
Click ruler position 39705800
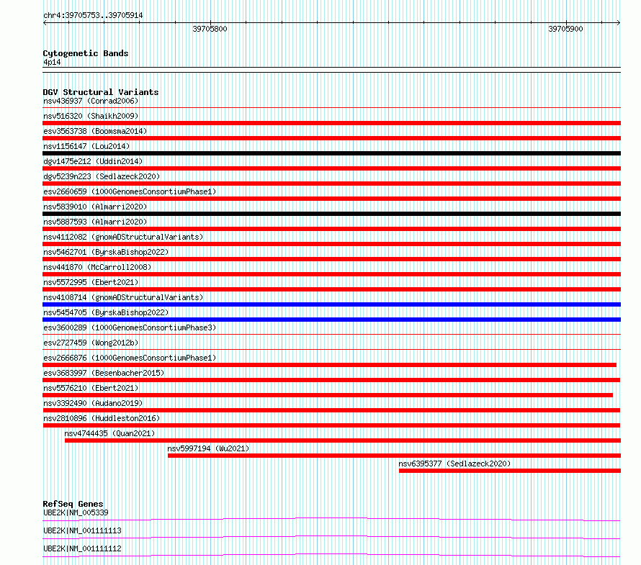[210, 29]
